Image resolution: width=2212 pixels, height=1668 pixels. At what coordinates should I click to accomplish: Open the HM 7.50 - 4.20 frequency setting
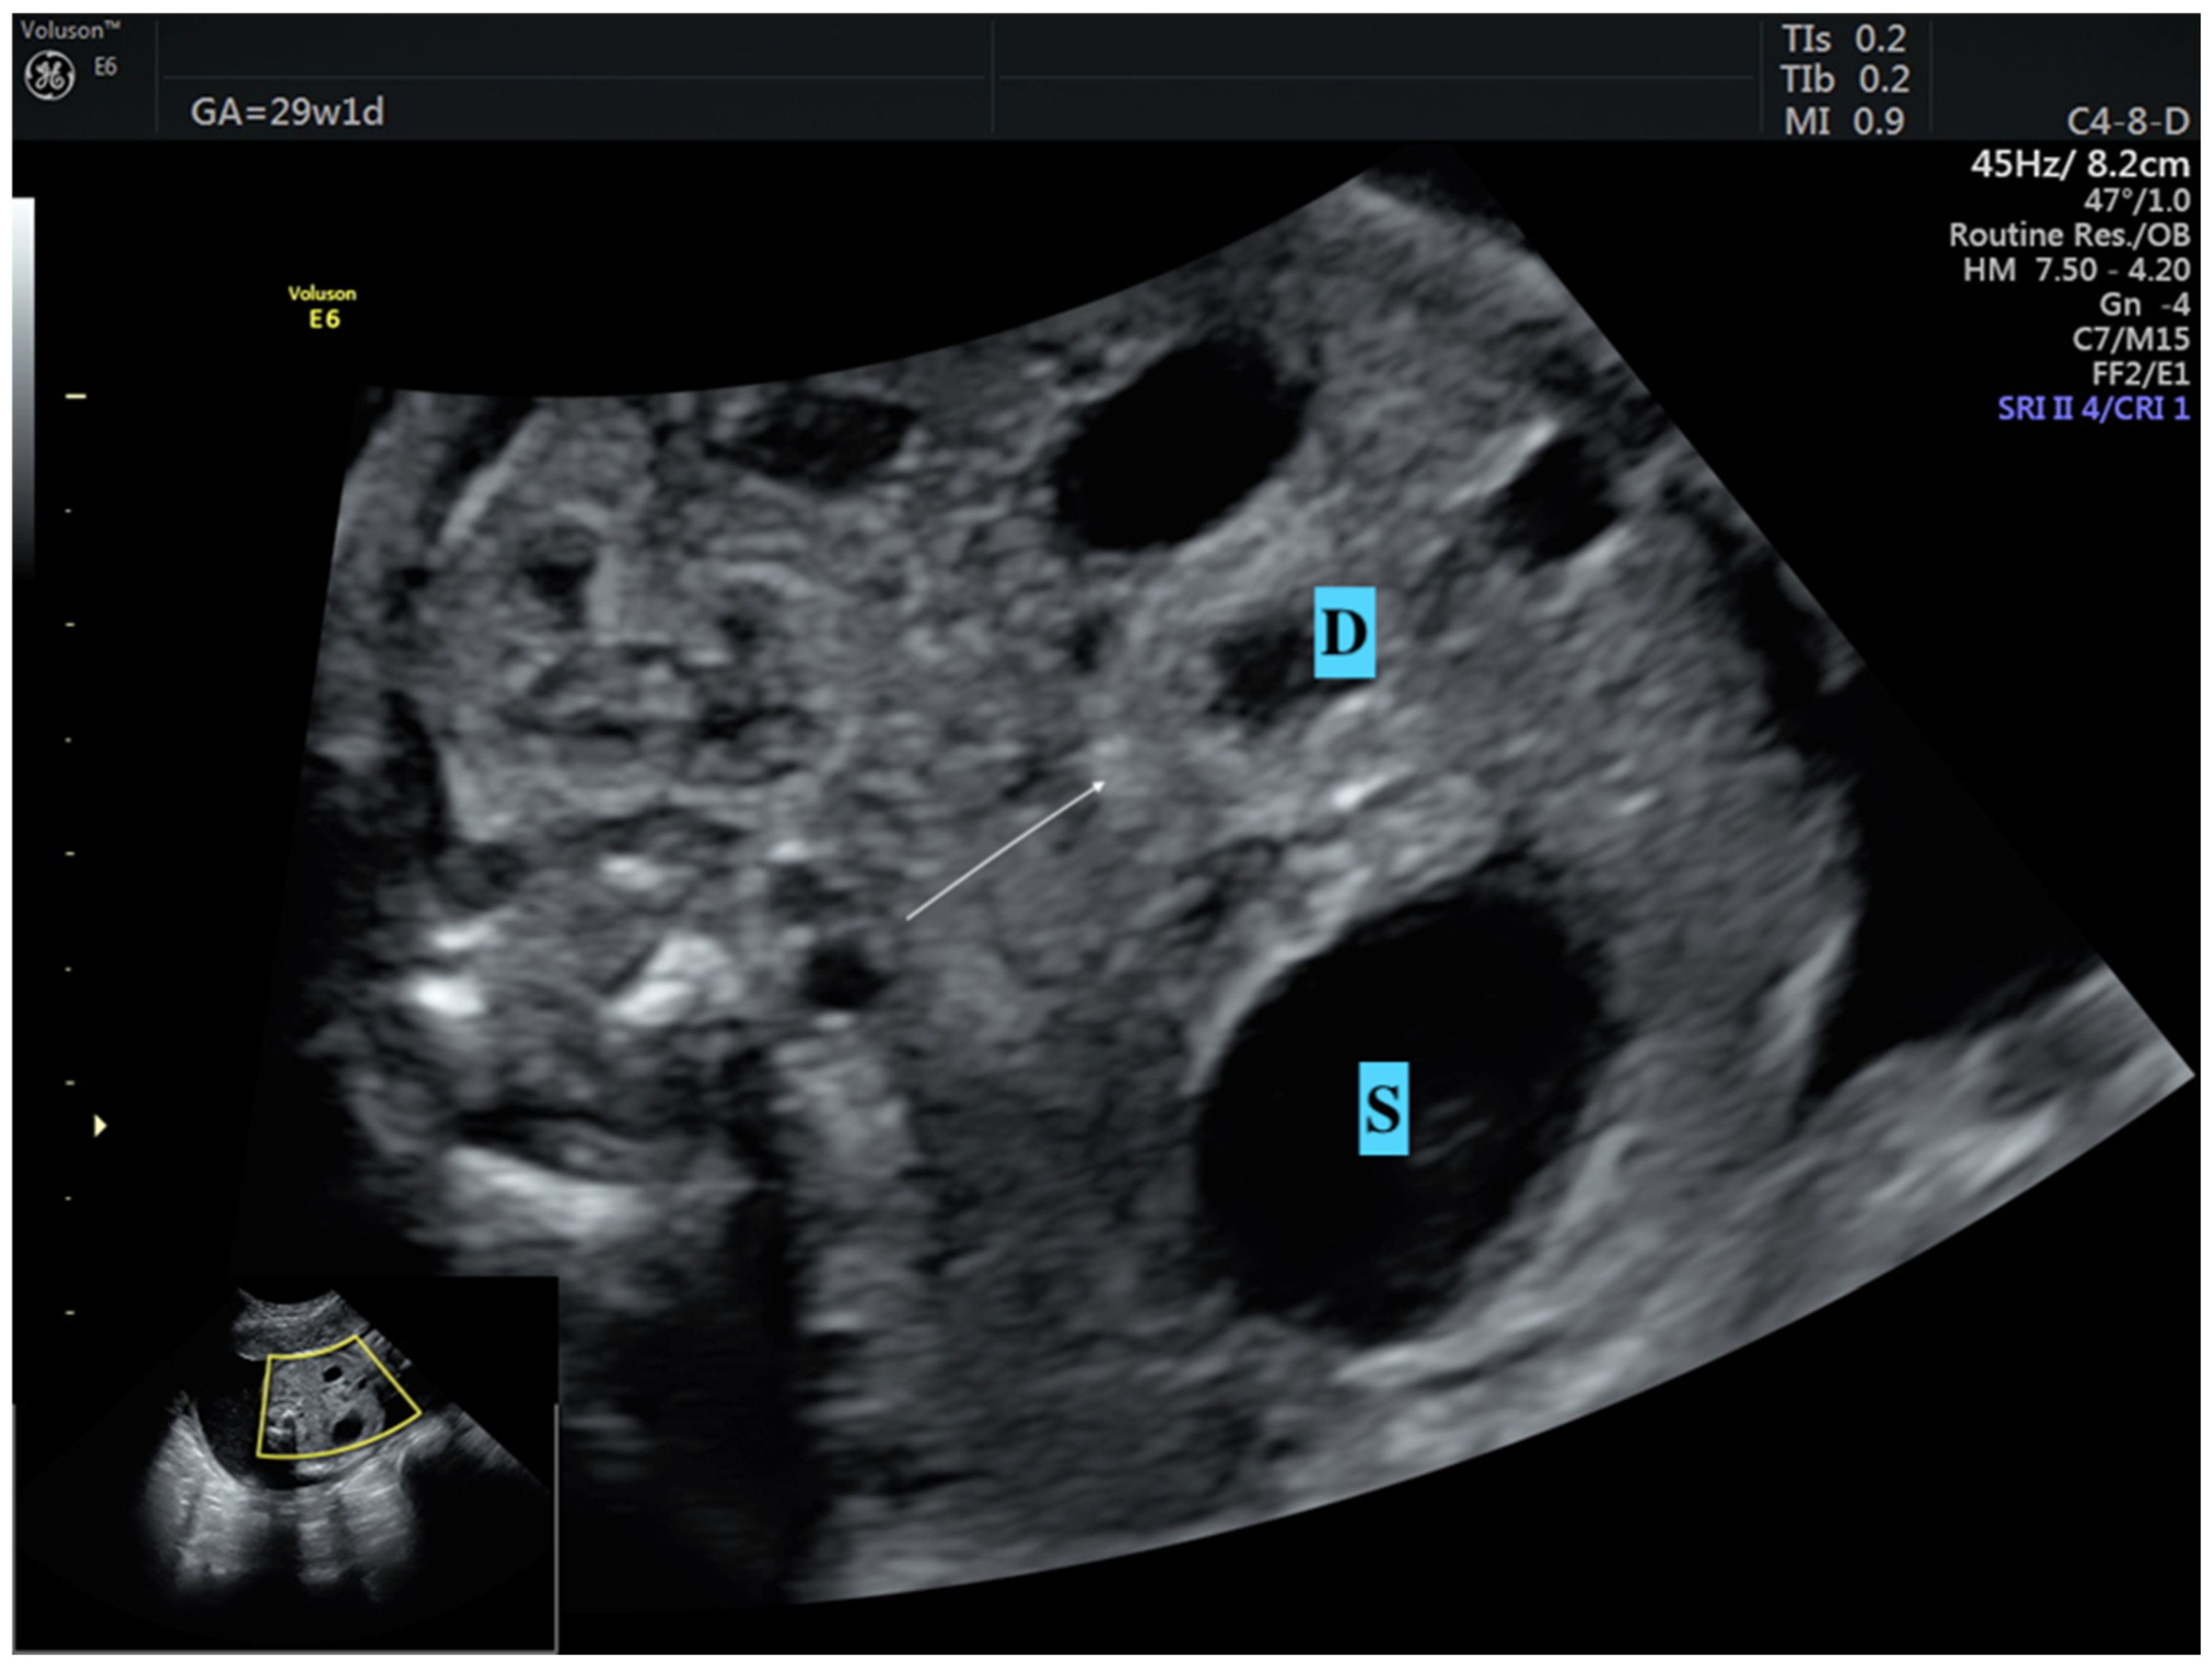click(2075, 270)
